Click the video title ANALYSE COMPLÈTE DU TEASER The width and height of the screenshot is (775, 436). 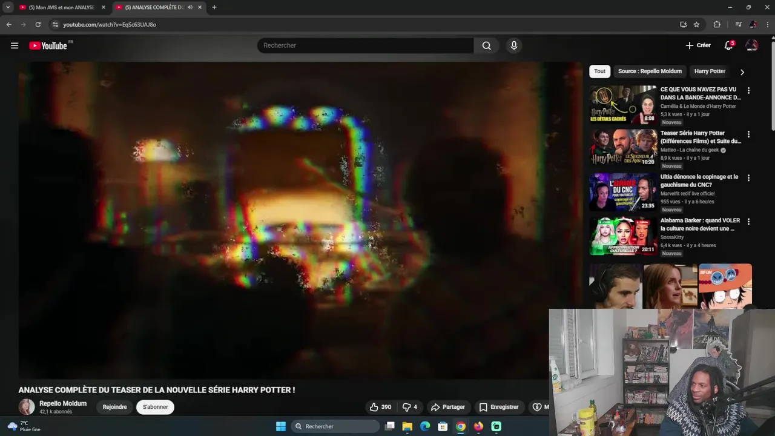[157, 390]
